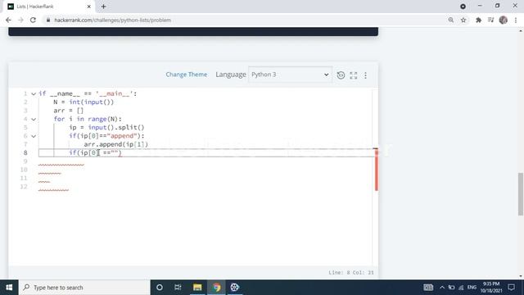
Task: Open network tray icon
Action: (x=461, y=288)
